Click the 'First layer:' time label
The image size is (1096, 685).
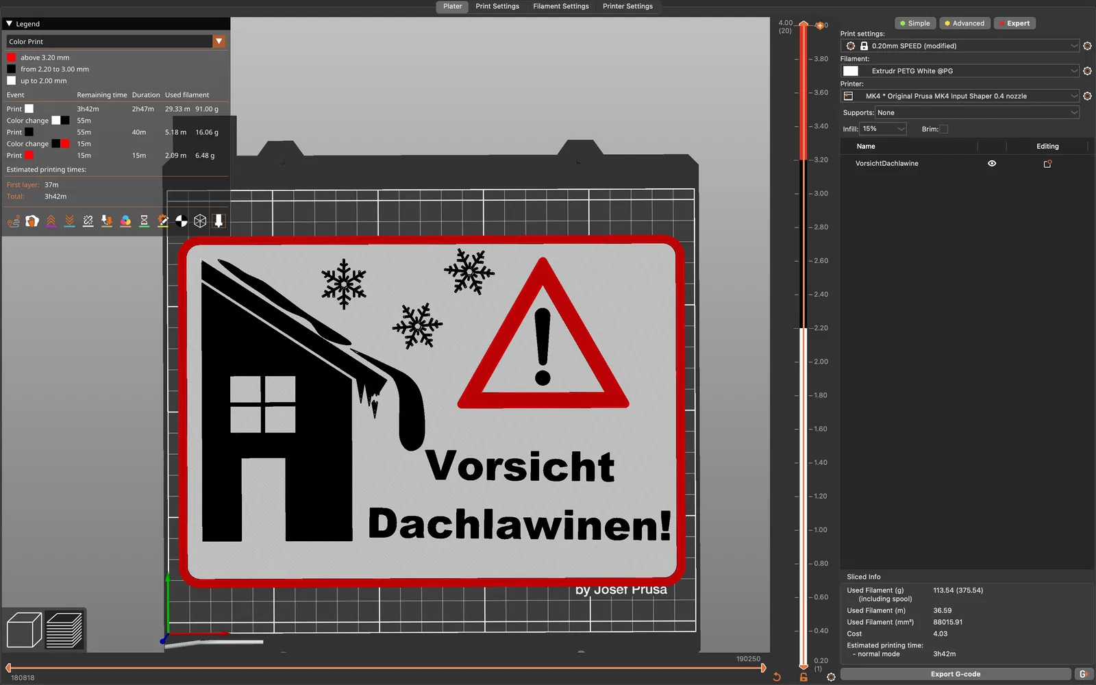pyautogui.click(x=23, y=185)
